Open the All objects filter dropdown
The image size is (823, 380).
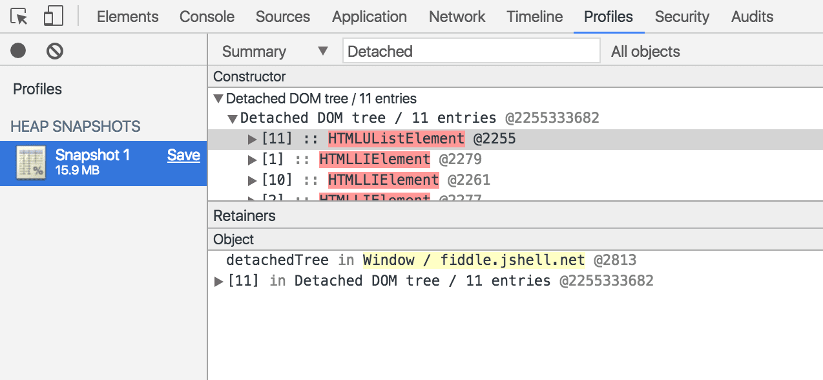[x=645, y=51]
